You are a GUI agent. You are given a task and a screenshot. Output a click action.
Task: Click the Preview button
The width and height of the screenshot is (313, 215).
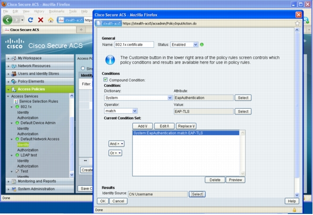(x=235, y=180)
